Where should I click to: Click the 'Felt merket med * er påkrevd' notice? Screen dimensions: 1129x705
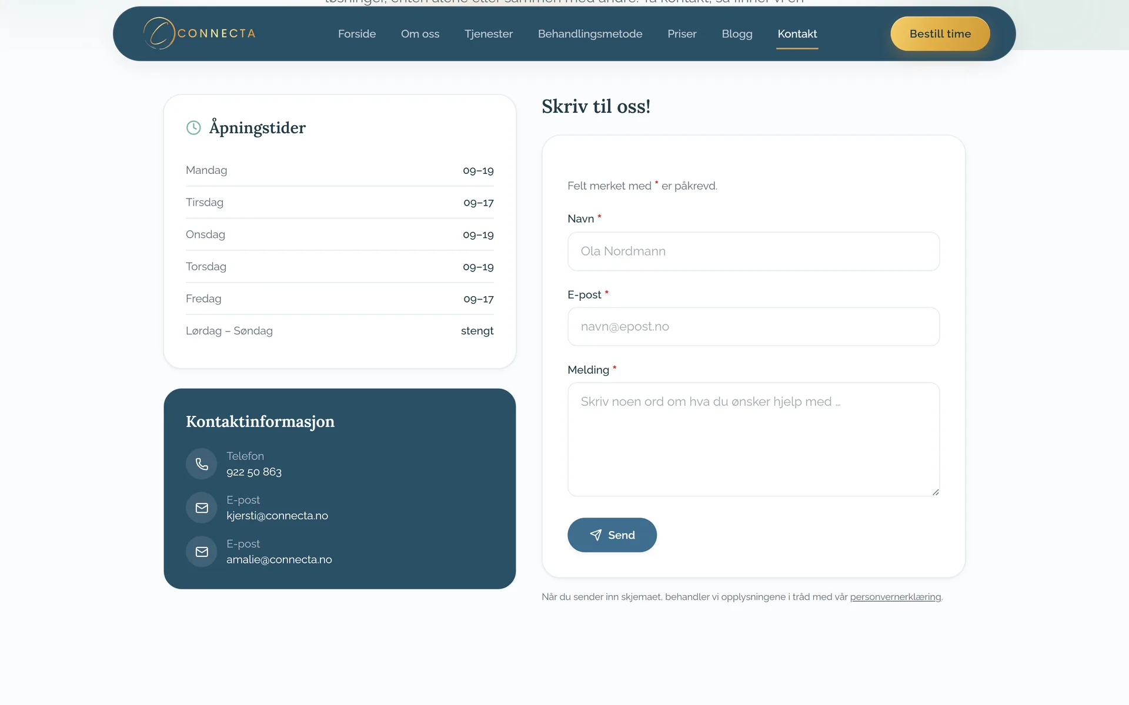click(x=642, y=186)
